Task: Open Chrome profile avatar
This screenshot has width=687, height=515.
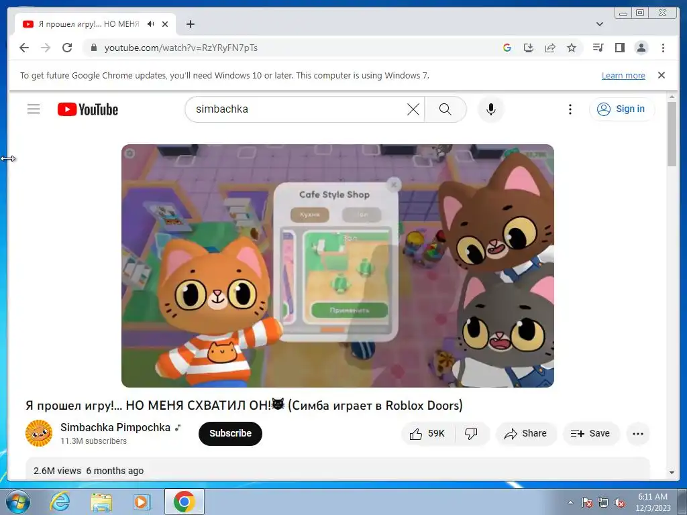Action: pyautogui.click(x=641, y=48)
